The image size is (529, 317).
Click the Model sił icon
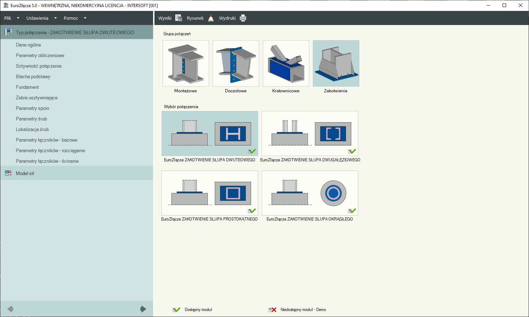[x=8, y=173]
